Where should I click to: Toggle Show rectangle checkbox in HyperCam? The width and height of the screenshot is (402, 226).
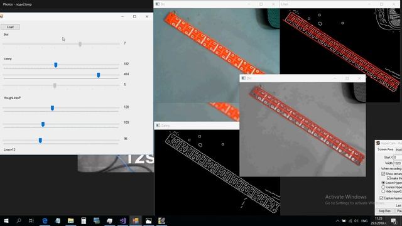coord(383,174)
